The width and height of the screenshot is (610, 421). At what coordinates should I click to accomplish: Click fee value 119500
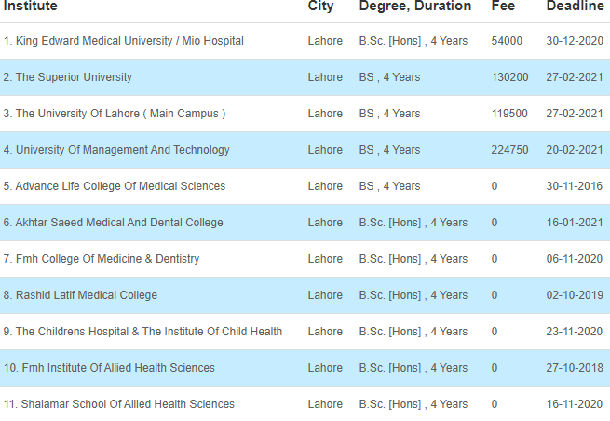509,114
